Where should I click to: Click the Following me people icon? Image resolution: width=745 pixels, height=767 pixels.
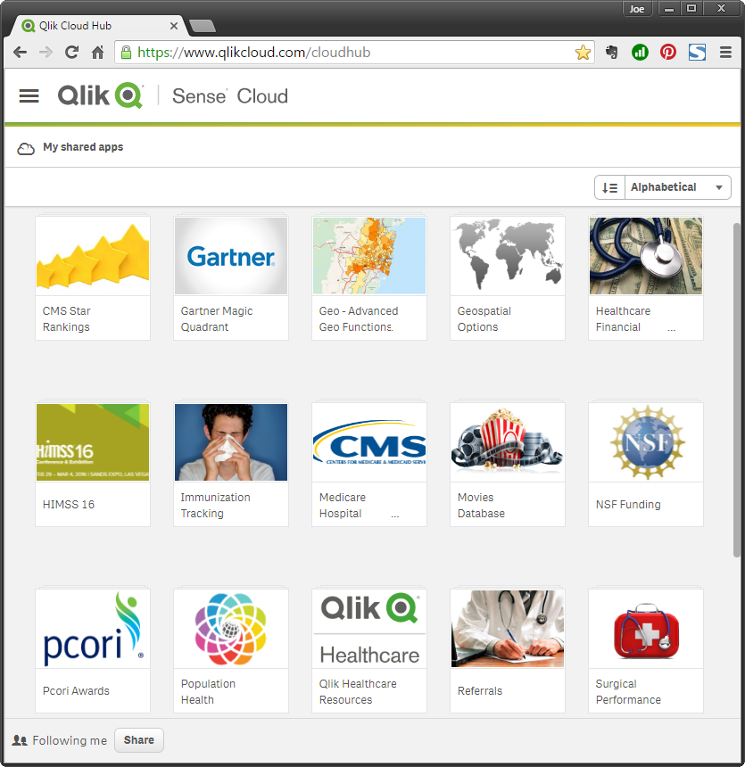(20, 740)
